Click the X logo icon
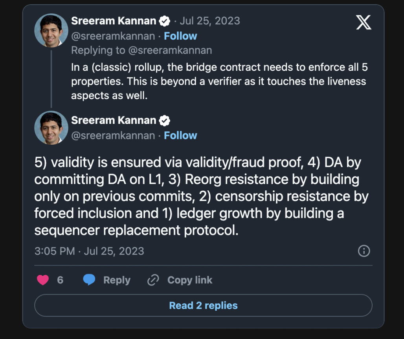Viewport: 404px width, 339px height. pos(363,23)
